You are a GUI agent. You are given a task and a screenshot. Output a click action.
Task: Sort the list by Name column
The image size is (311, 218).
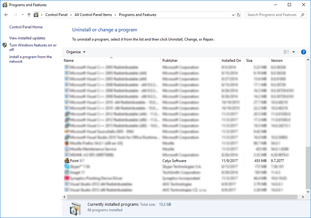111,60
